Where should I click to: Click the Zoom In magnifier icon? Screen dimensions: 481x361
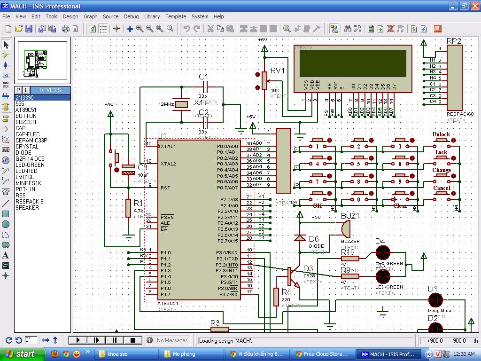coord(140,29)
